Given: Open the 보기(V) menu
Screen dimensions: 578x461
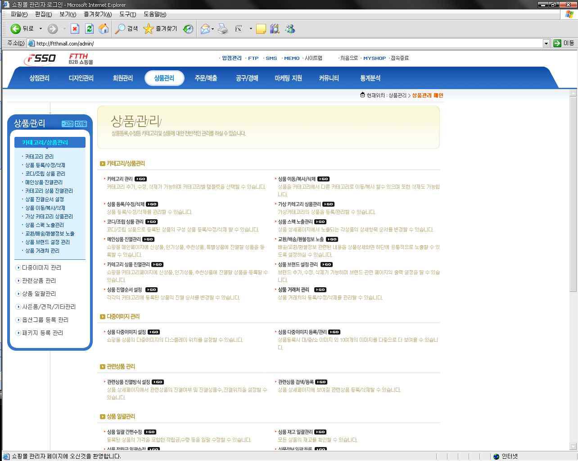Looking at the screenshot, I should point(68,14).
